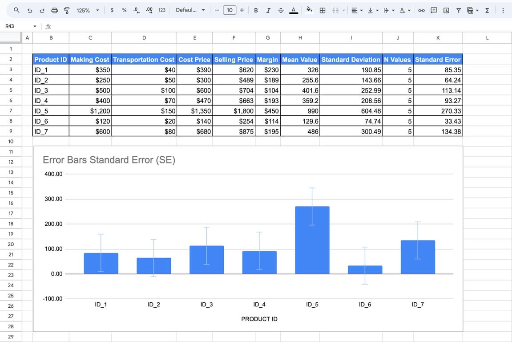Viewport: 512px width, 342px height.
Task: Select cell with value 604.48
Action: coord(351,111)
